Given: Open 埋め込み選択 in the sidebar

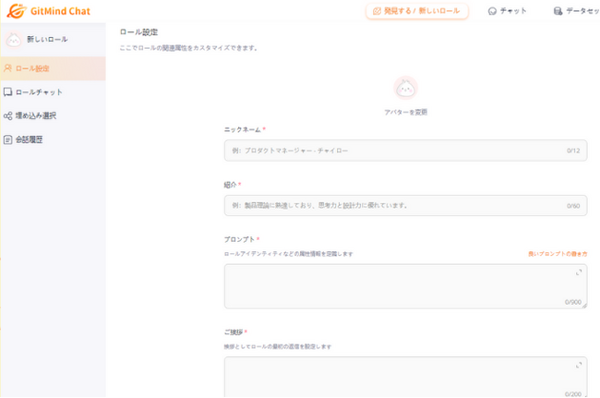Looking at the screenshot, I should tap(53, 115).
